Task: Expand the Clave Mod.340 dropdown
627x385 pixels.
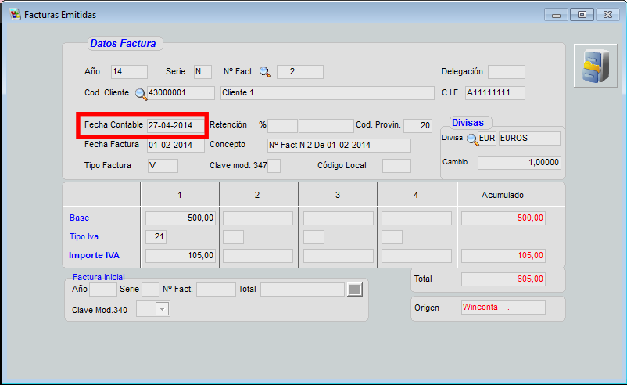Action: coord(162,310)
